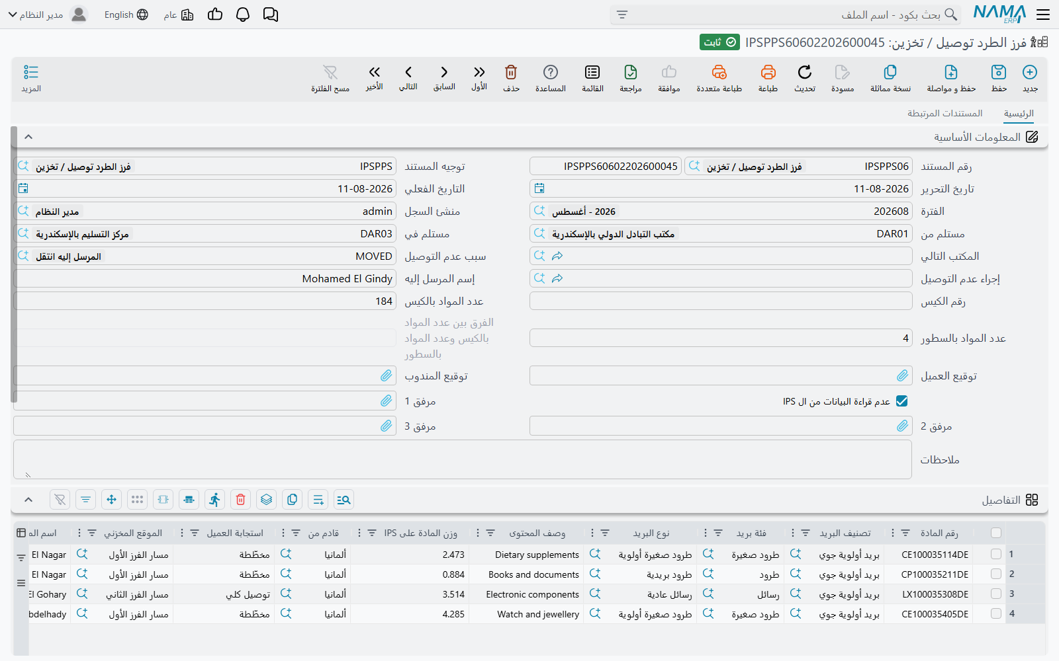Image resolution: width=1059 pixels, height=661 pixels.
Task: Click the New (جديد) toolbar icon
Action: (1030, 72)
